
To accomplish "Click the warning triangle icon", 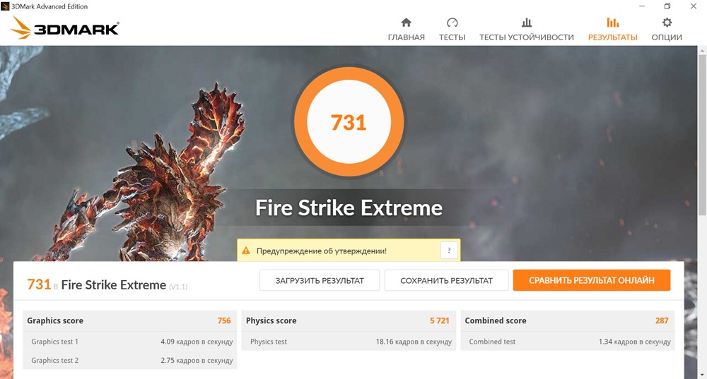I will [246, 251].
